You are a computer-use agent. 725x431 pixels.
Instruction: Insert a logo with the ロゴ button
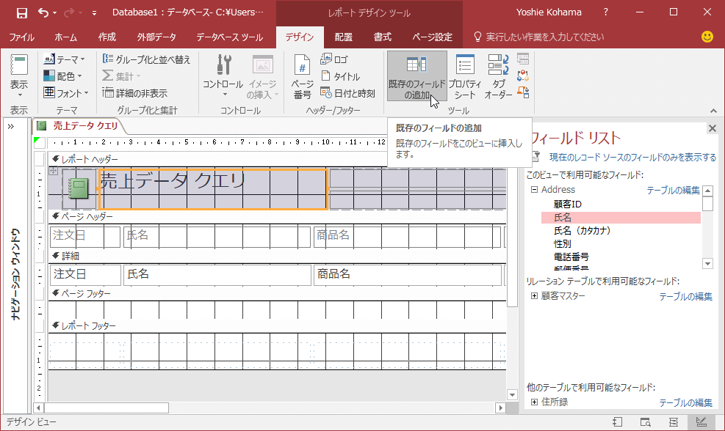click(x=335, y=59)
